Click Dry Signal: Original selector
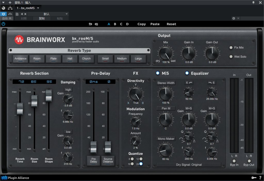The width and height of the screenshot is (264, 181). coord(189,165)
